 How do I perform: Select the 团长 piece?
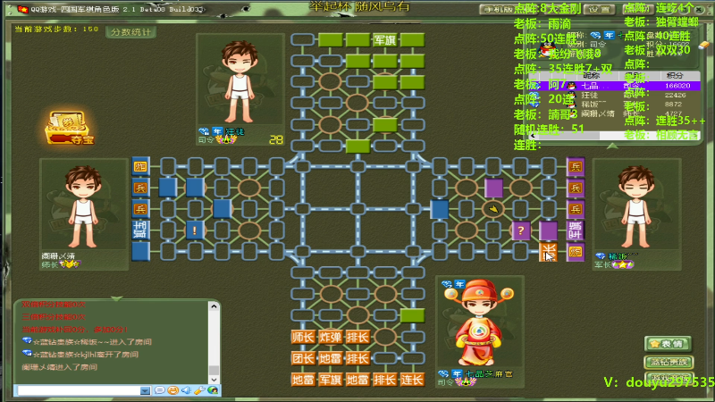point(303,358)
